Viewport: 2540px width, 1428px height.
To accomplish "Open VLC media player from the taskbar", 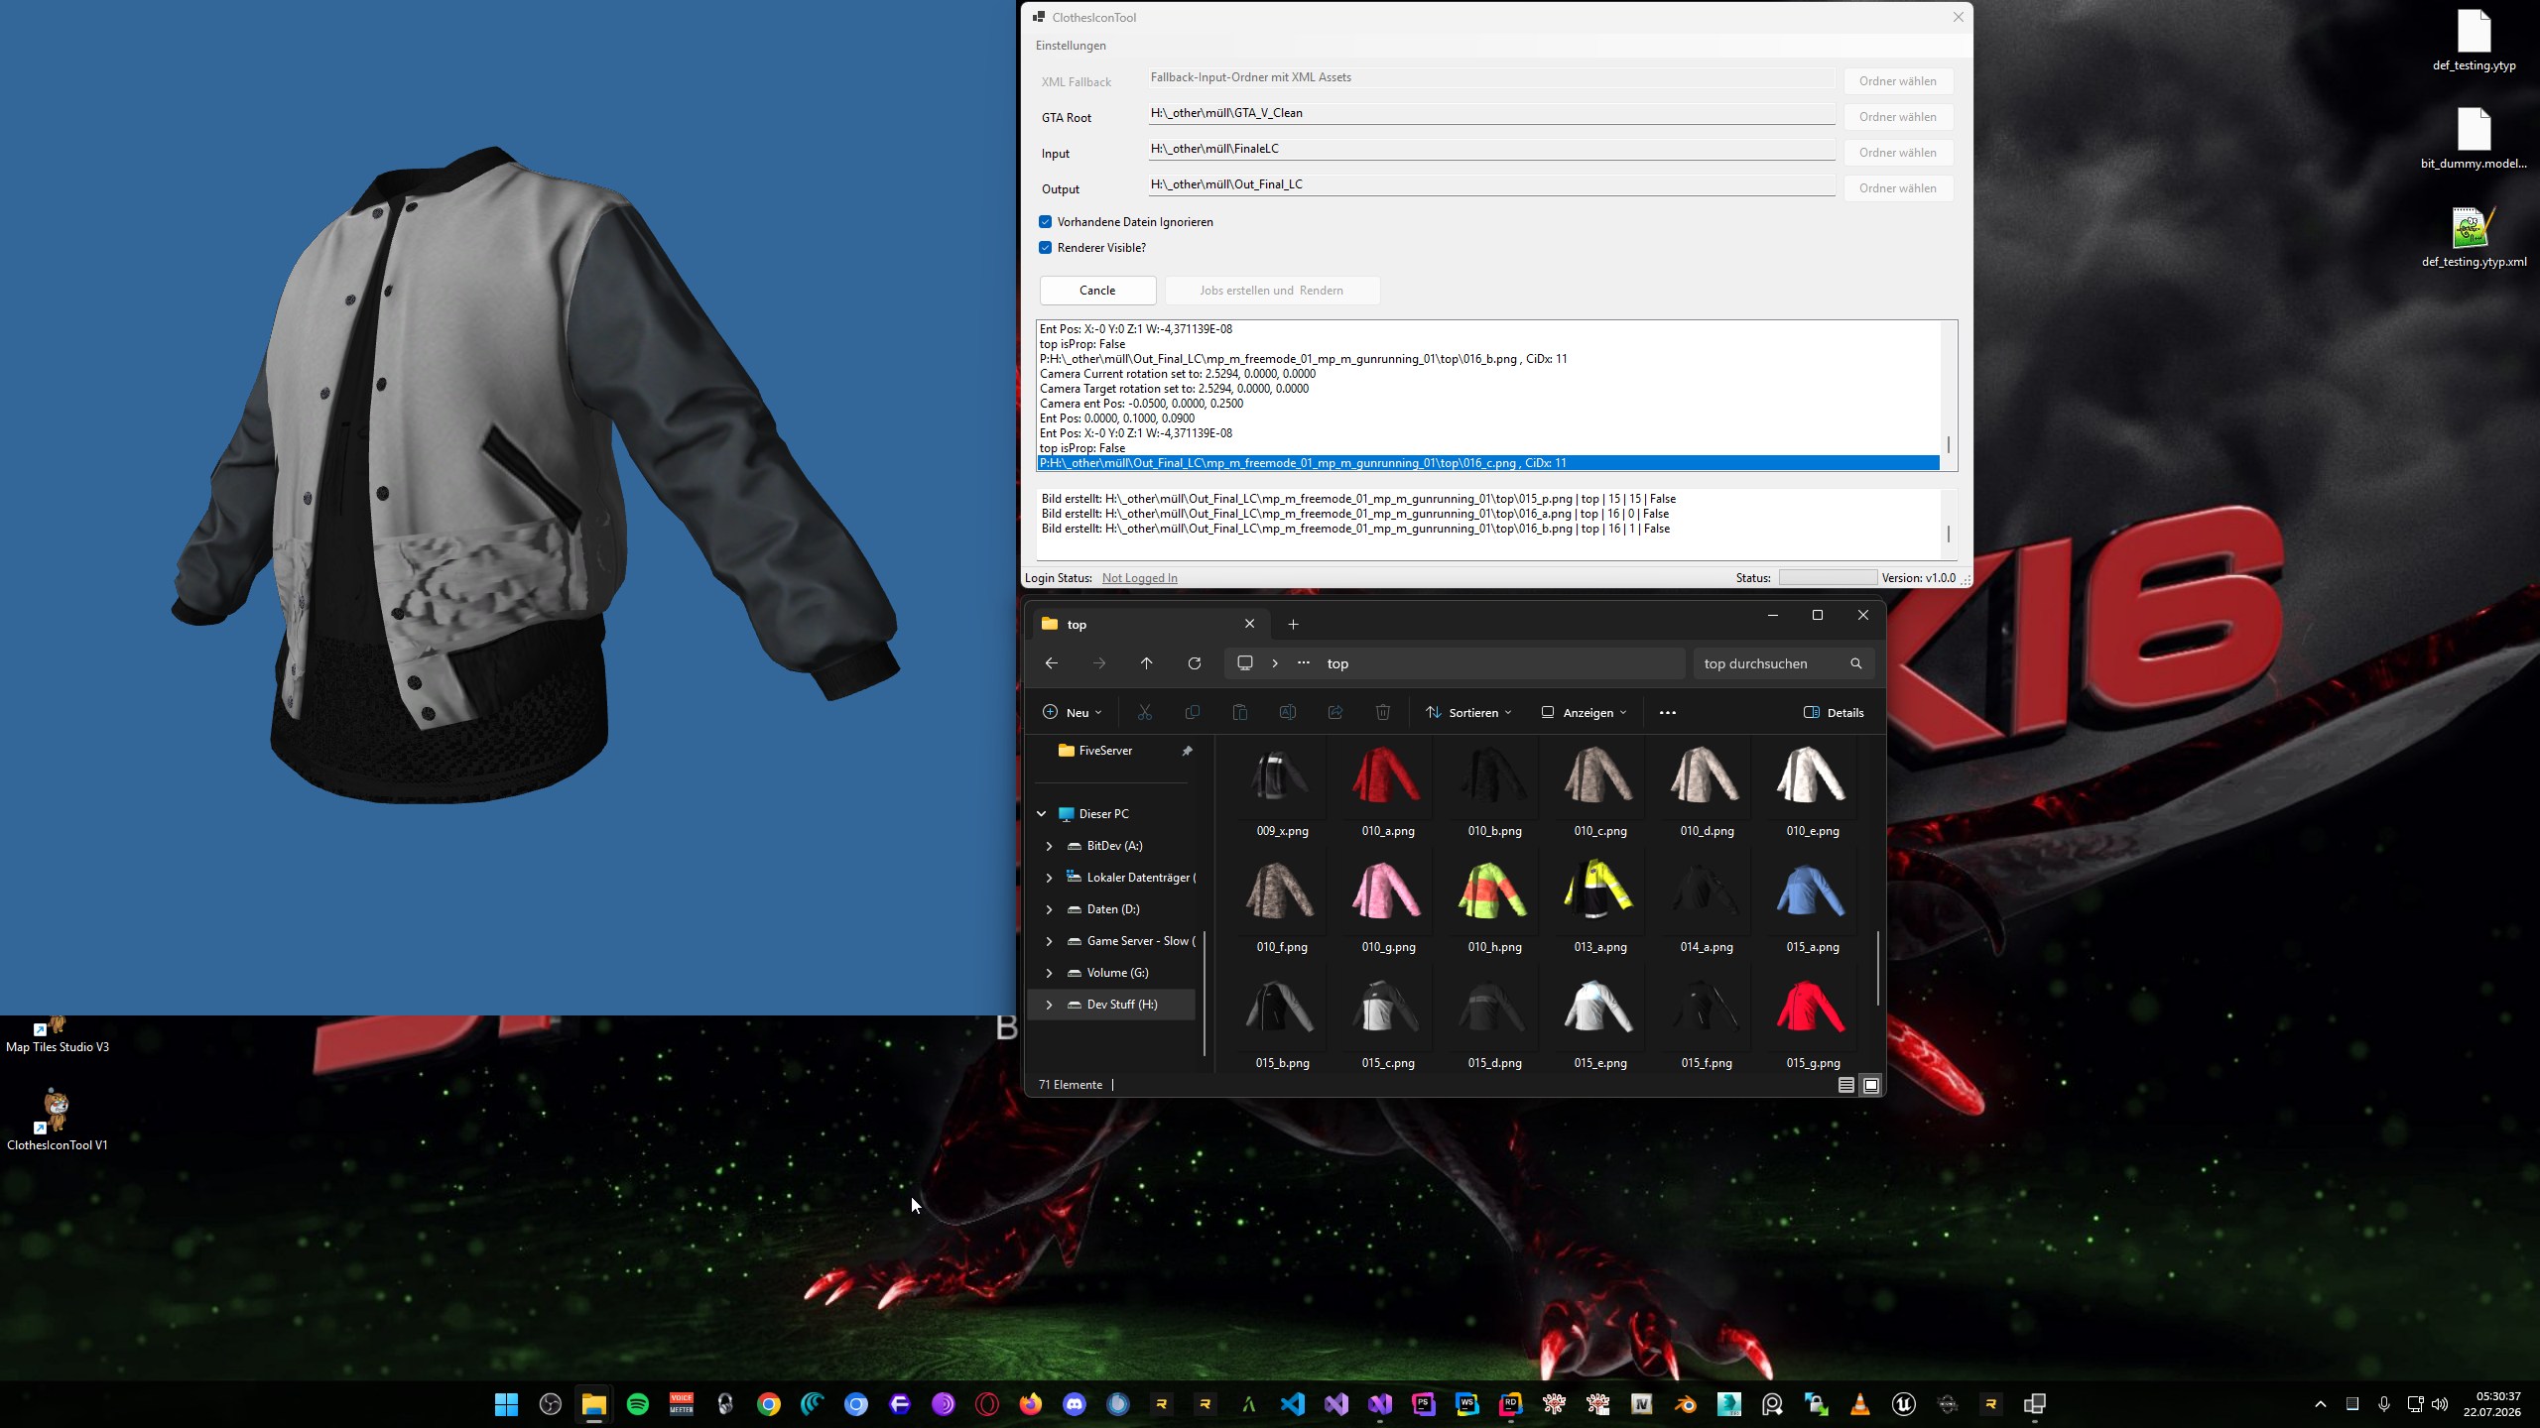I will (1860, 1403).
